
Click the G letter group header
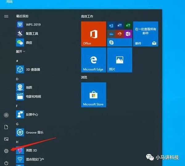coord(17,124)
